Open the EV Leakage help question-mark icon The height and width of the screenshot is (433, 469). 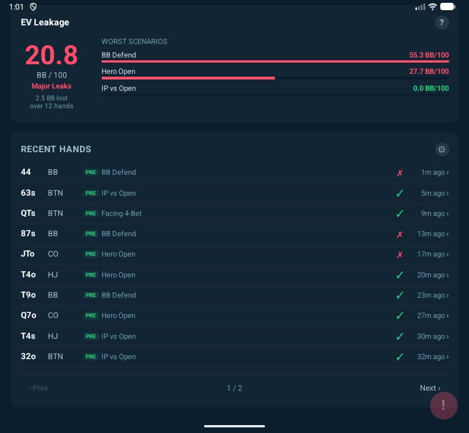[442, 23]
